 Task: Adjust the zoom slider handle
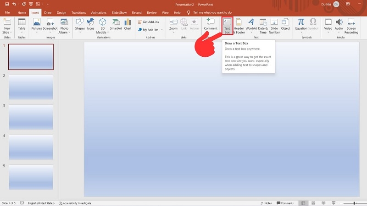coord(354,203)
